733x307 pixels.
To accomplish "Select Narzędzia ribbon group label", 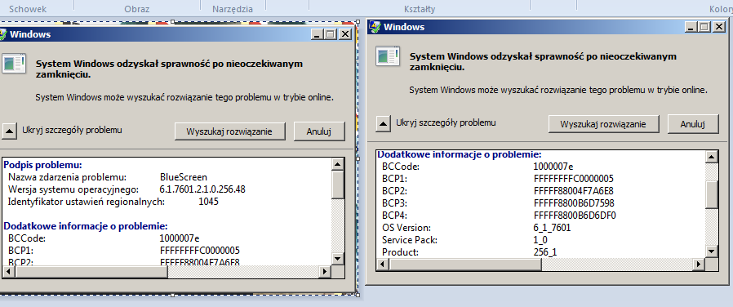I will (233, 9).
